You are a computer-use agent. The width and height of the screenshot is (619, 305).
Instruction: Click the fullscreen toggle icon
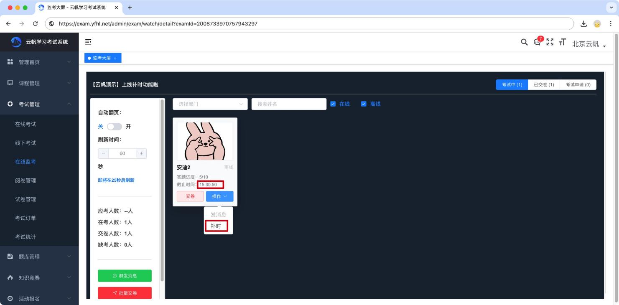(x=550, y=42)
